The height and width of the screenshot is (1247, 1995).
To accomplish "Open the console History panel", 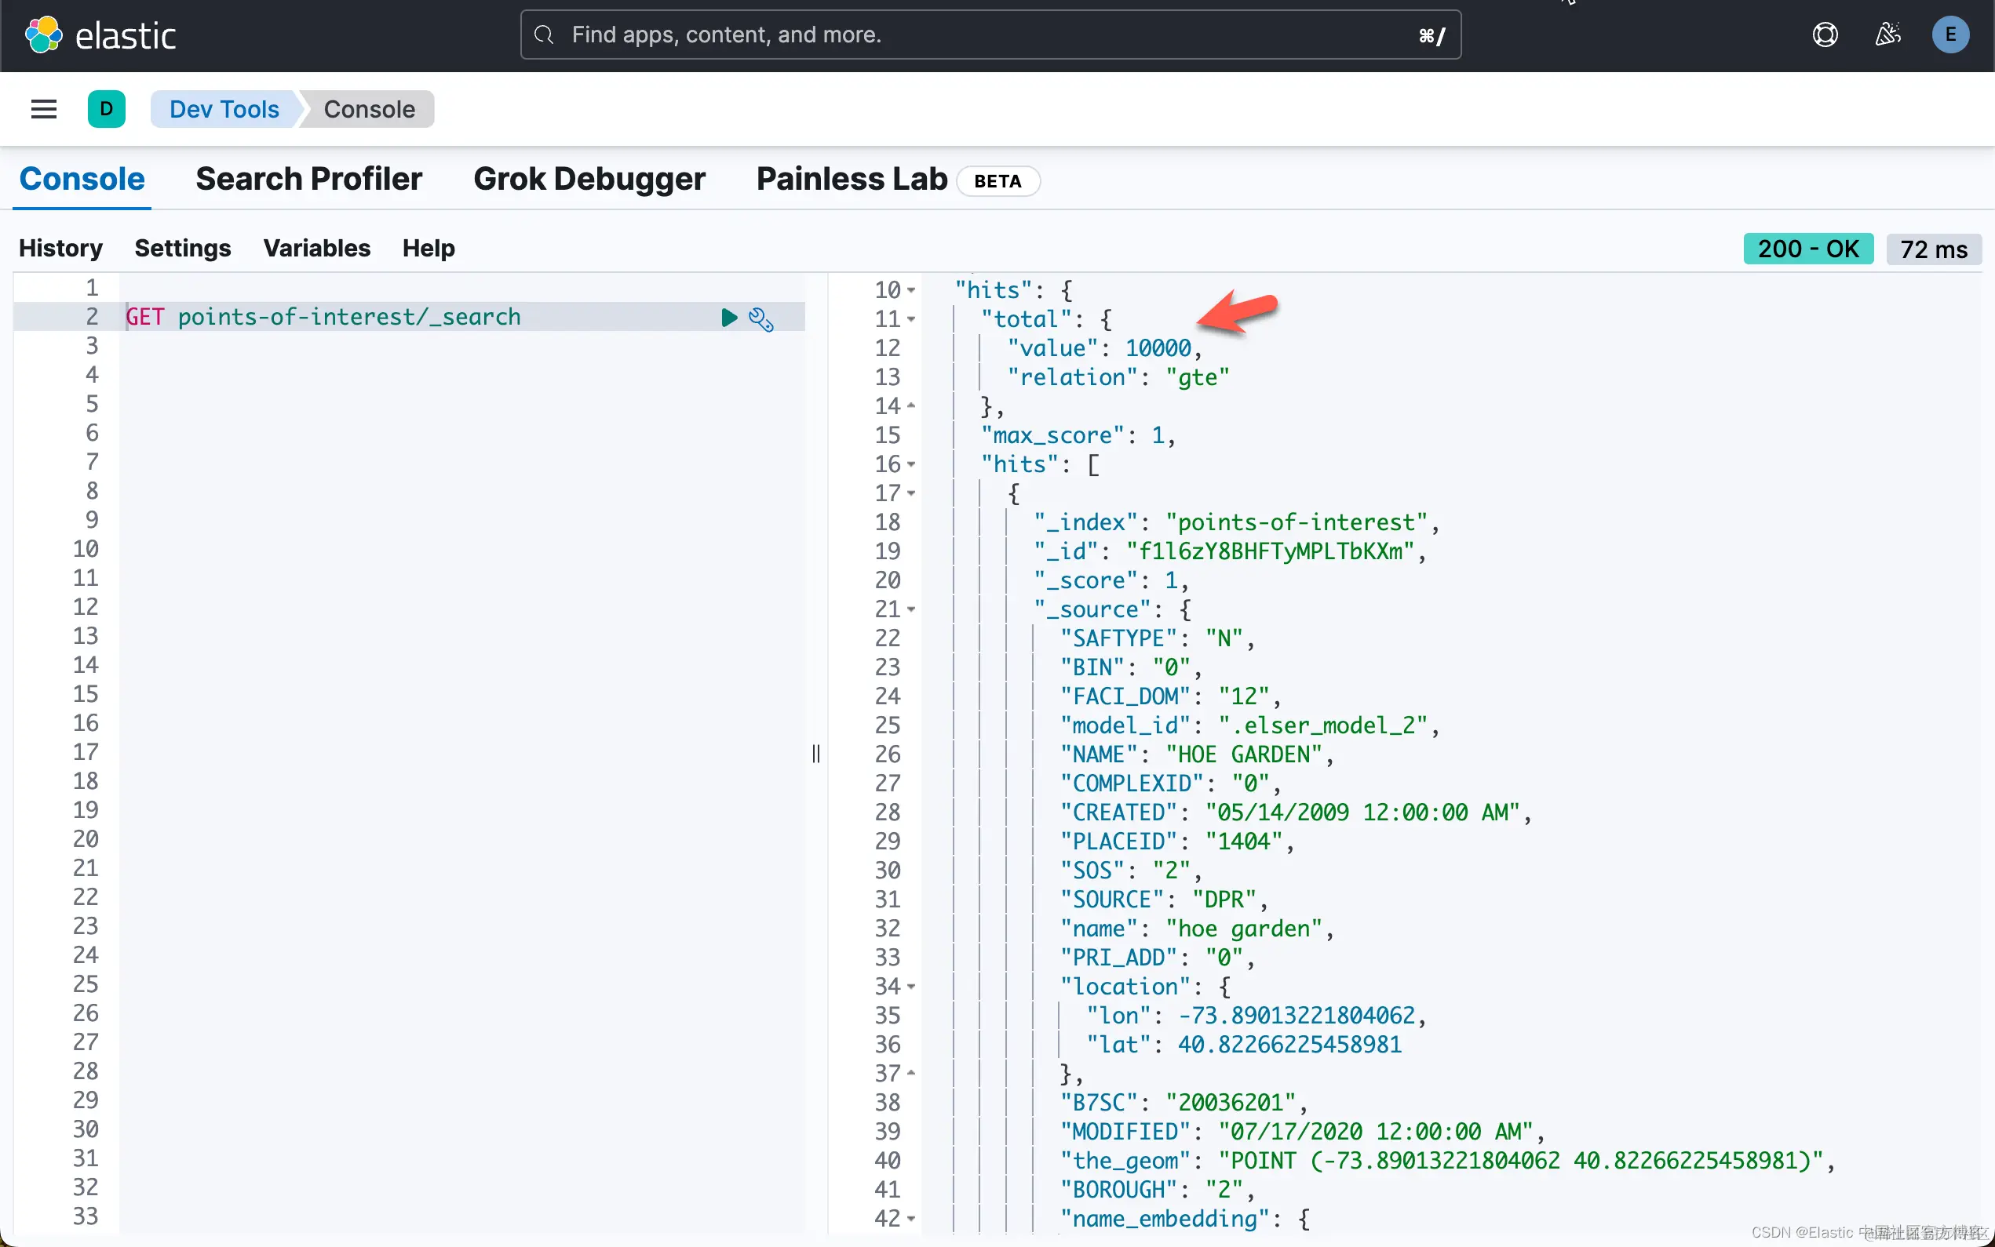I will (60, 249).
